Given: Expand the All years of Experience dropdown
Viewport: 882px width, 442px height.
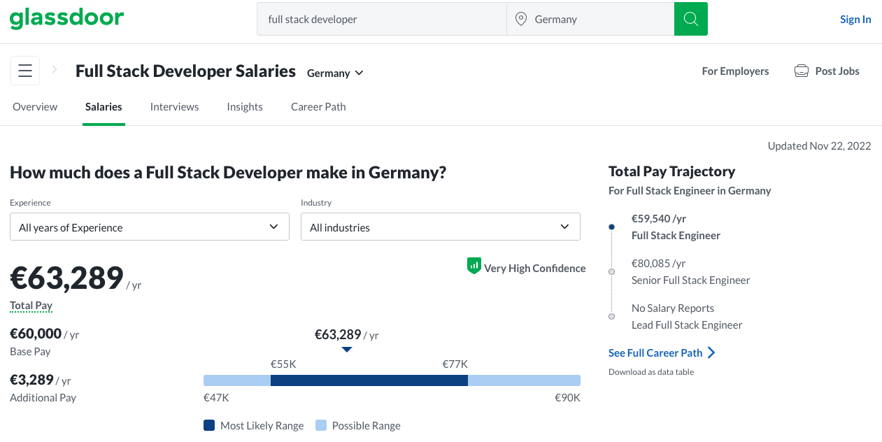Looking at the screenshot, I should [150, 227].
